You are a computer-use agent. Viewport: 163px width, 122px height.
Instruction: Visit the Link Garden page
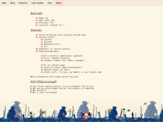(37, 3)
